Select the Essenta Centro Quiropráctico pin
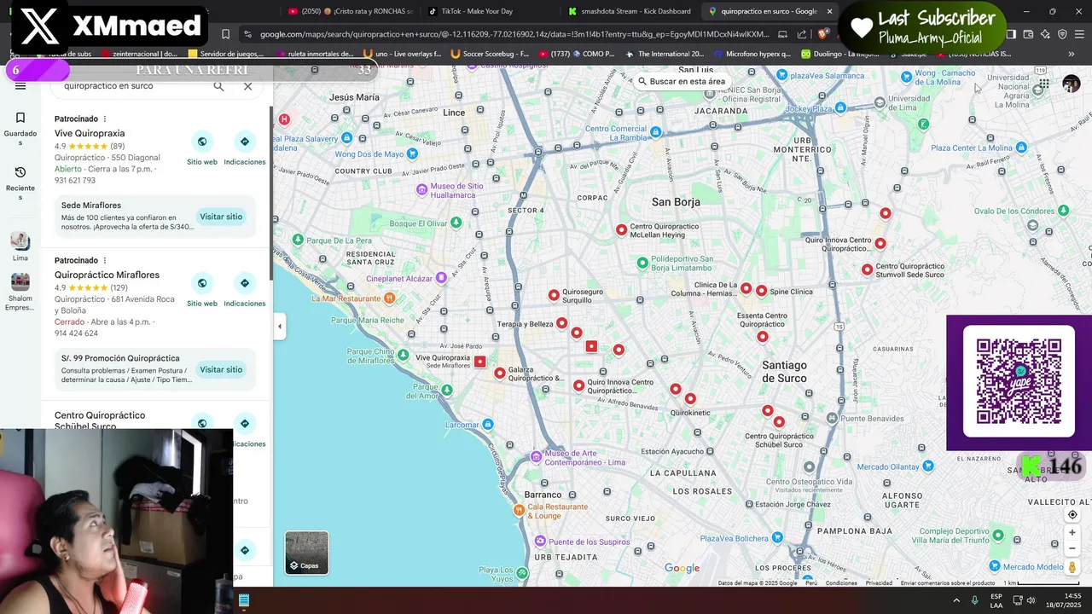The width and height of the screenshot is (1092, 614). 762,337
